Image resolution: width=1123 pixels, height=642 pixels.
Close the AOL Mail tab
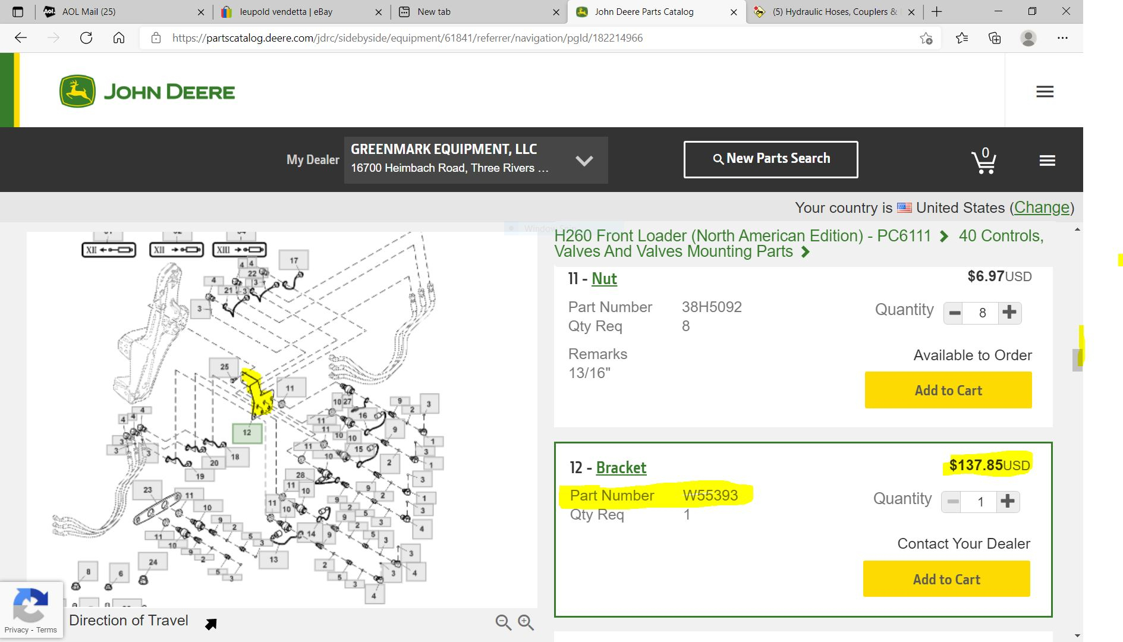coord(201,12)
